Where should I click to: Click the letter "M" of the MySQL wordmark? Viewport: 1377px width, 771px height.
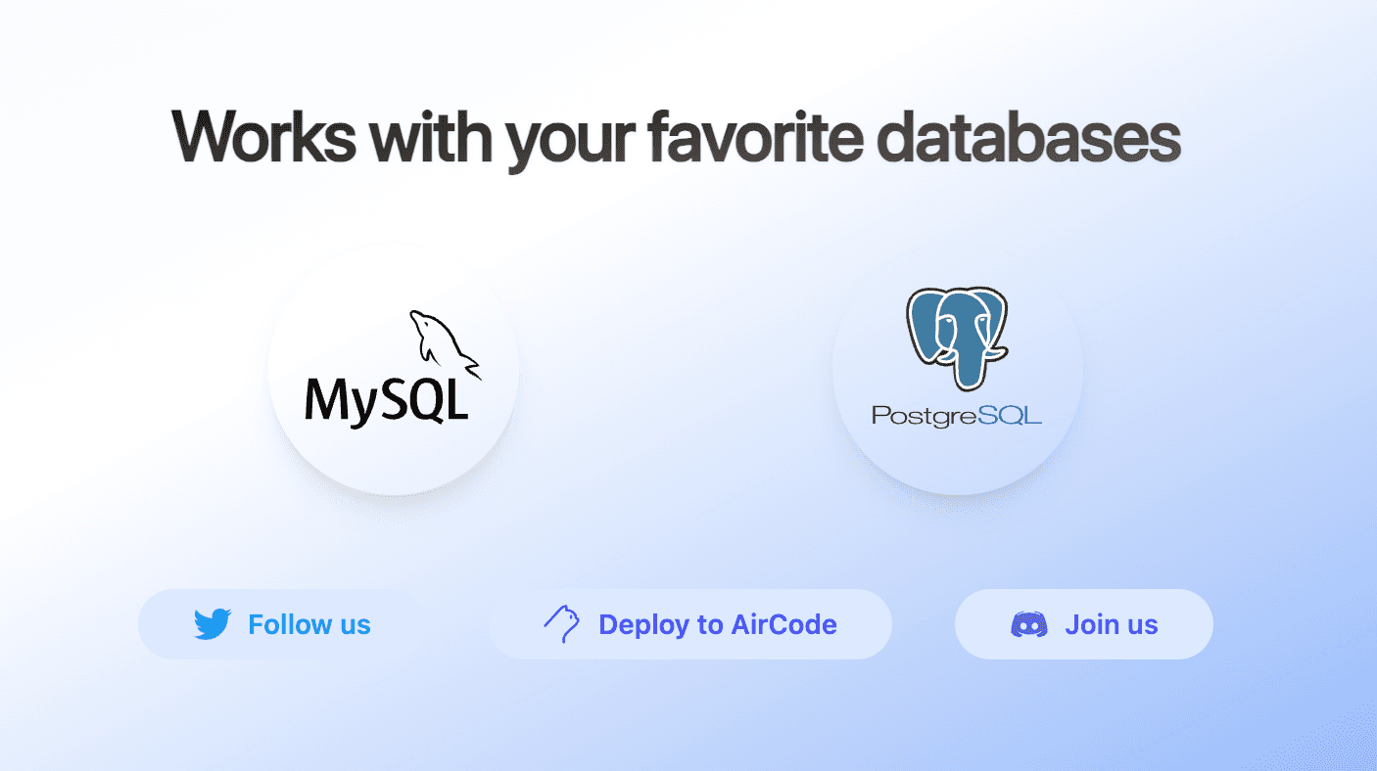click(x=326, y=399)
